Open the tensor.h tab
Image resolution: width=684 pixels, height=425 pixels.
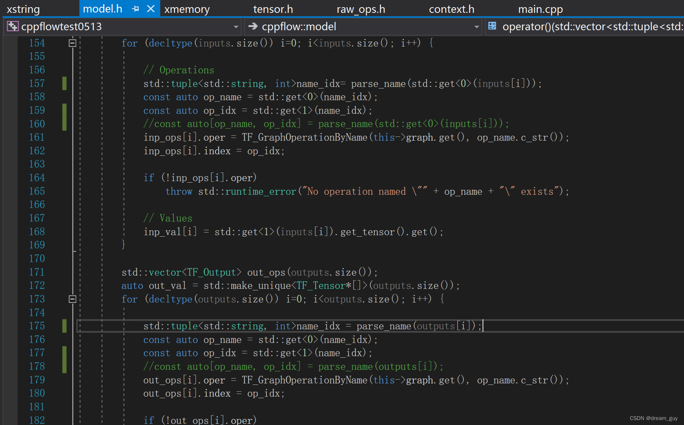tap(273, 8)
